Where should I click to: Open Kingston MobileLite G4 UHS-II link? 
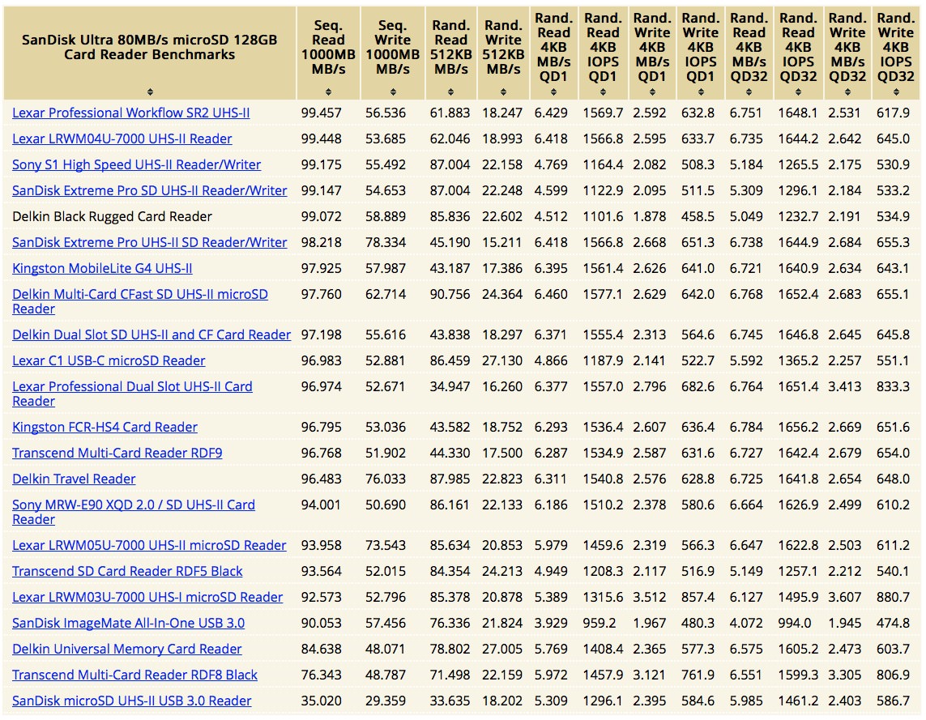pos(102,269)
